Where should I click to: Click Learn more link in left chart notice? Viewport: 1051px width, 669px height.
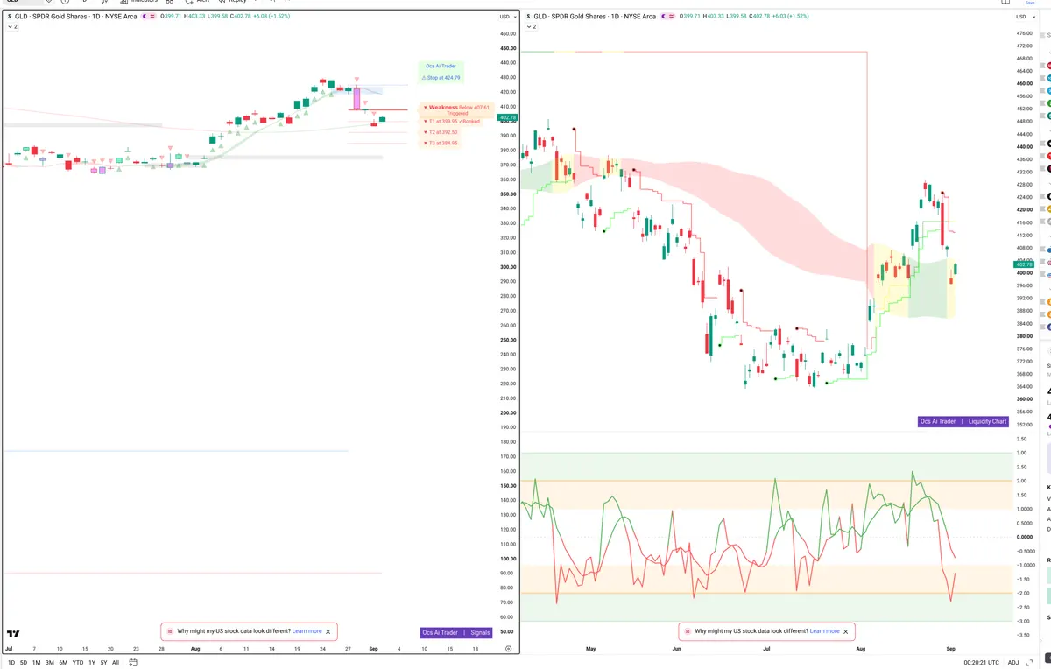[x=307, y=631]
